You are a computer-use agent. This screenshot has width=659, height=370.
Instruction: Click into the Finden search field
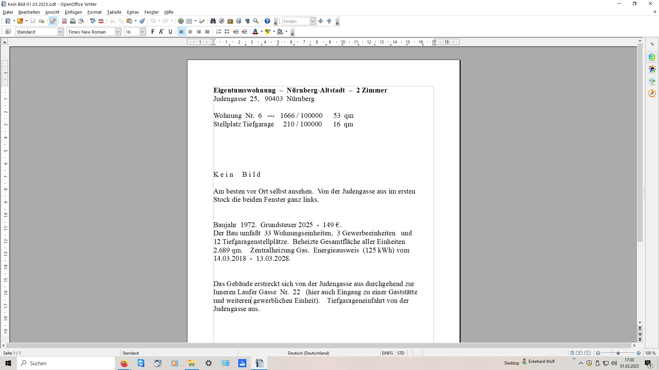click(x=296, y=21)
